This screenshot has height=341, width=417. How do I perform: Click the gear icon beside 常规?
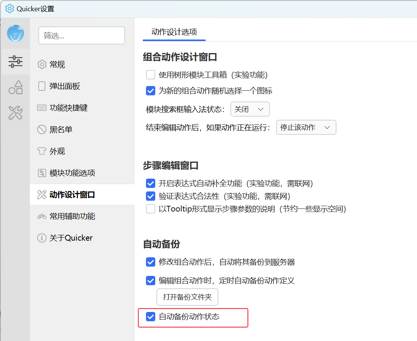click(x=42, y=64)
